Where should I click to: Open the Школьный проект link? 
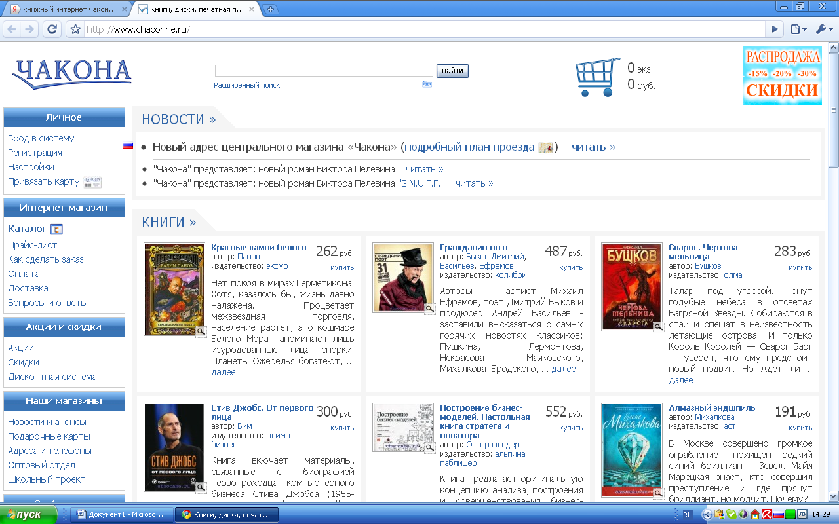(x=47, y=479)
